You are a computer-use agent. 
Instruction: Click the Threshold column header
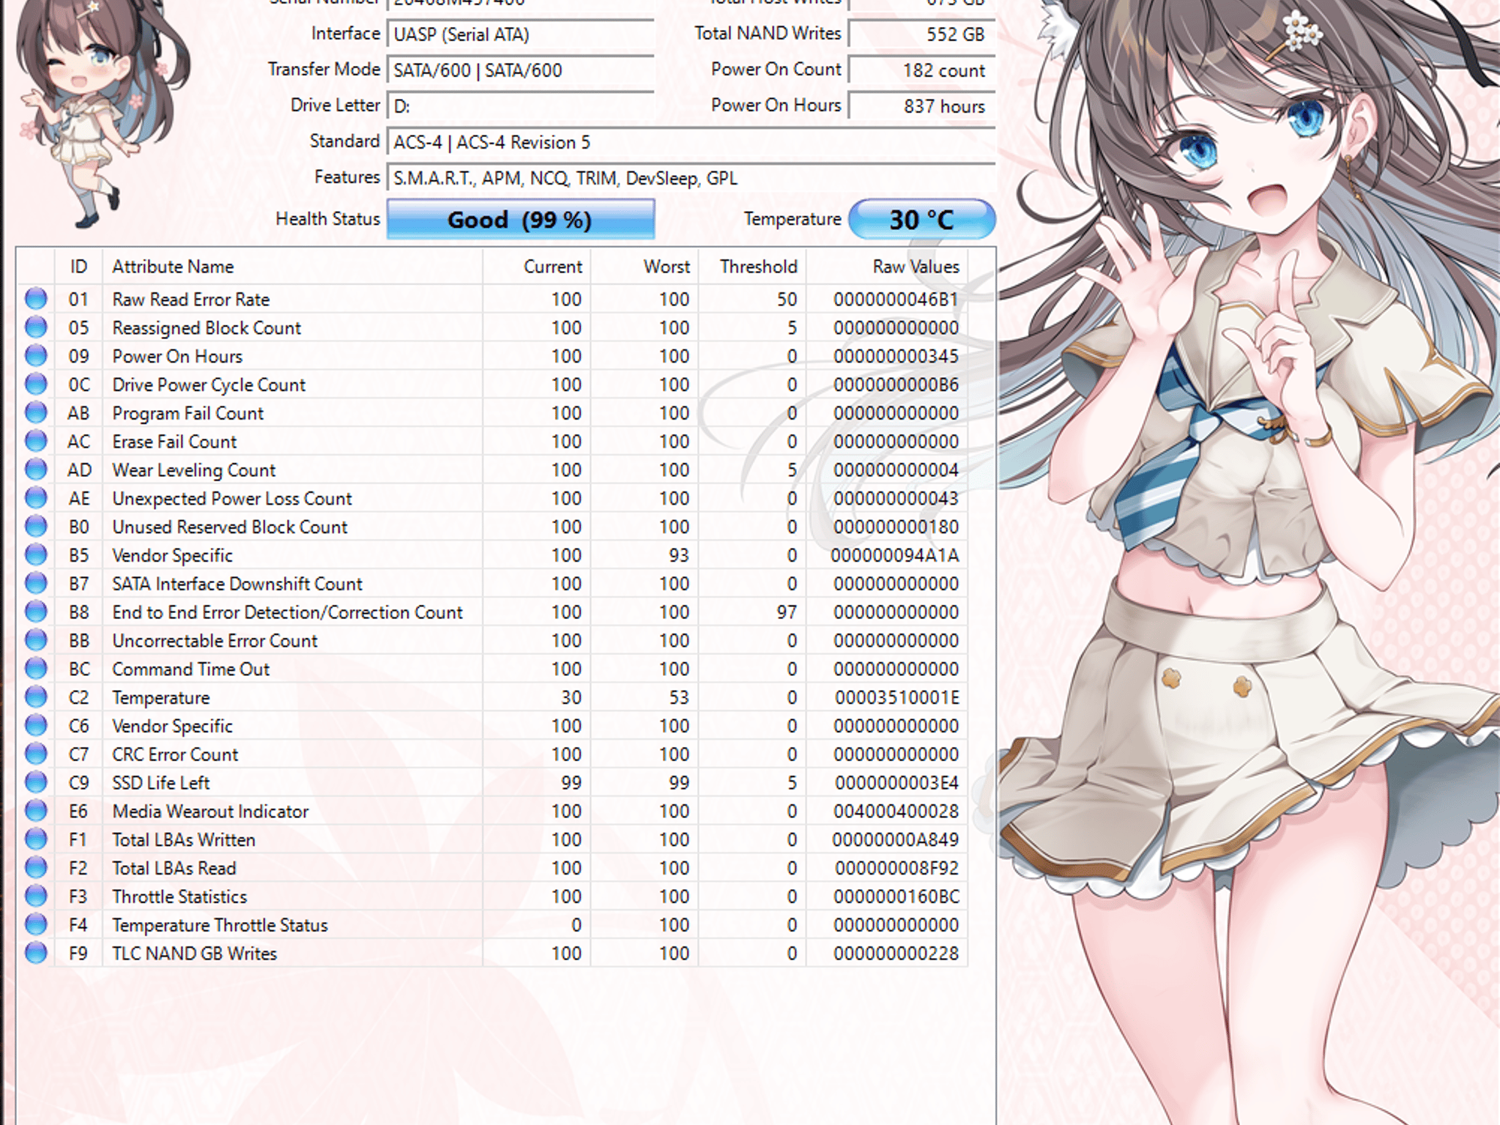click(752, 267)
